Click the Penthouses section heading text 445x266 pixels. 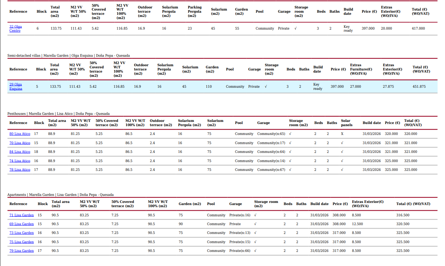pos(17,114)
